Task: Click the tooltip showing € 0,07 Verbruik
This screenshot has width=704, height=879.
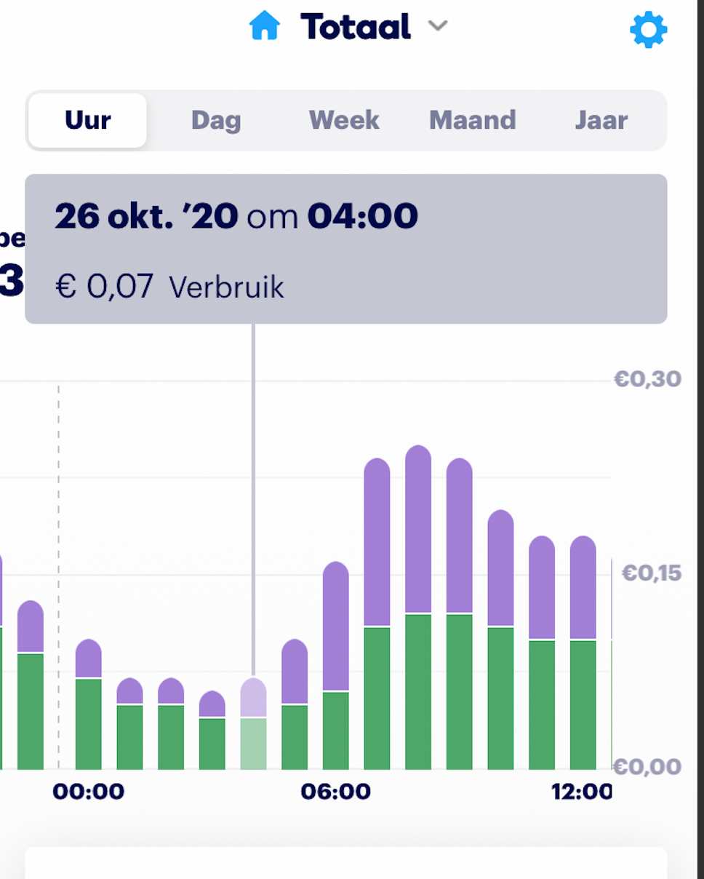Action: (x=346, y=249)
